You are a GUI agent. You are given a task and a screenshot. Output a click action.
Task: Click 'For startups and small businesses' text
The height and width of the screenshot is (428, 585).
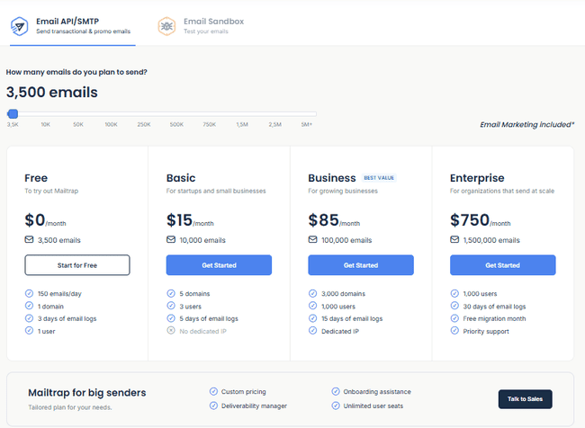click(216, 191)
